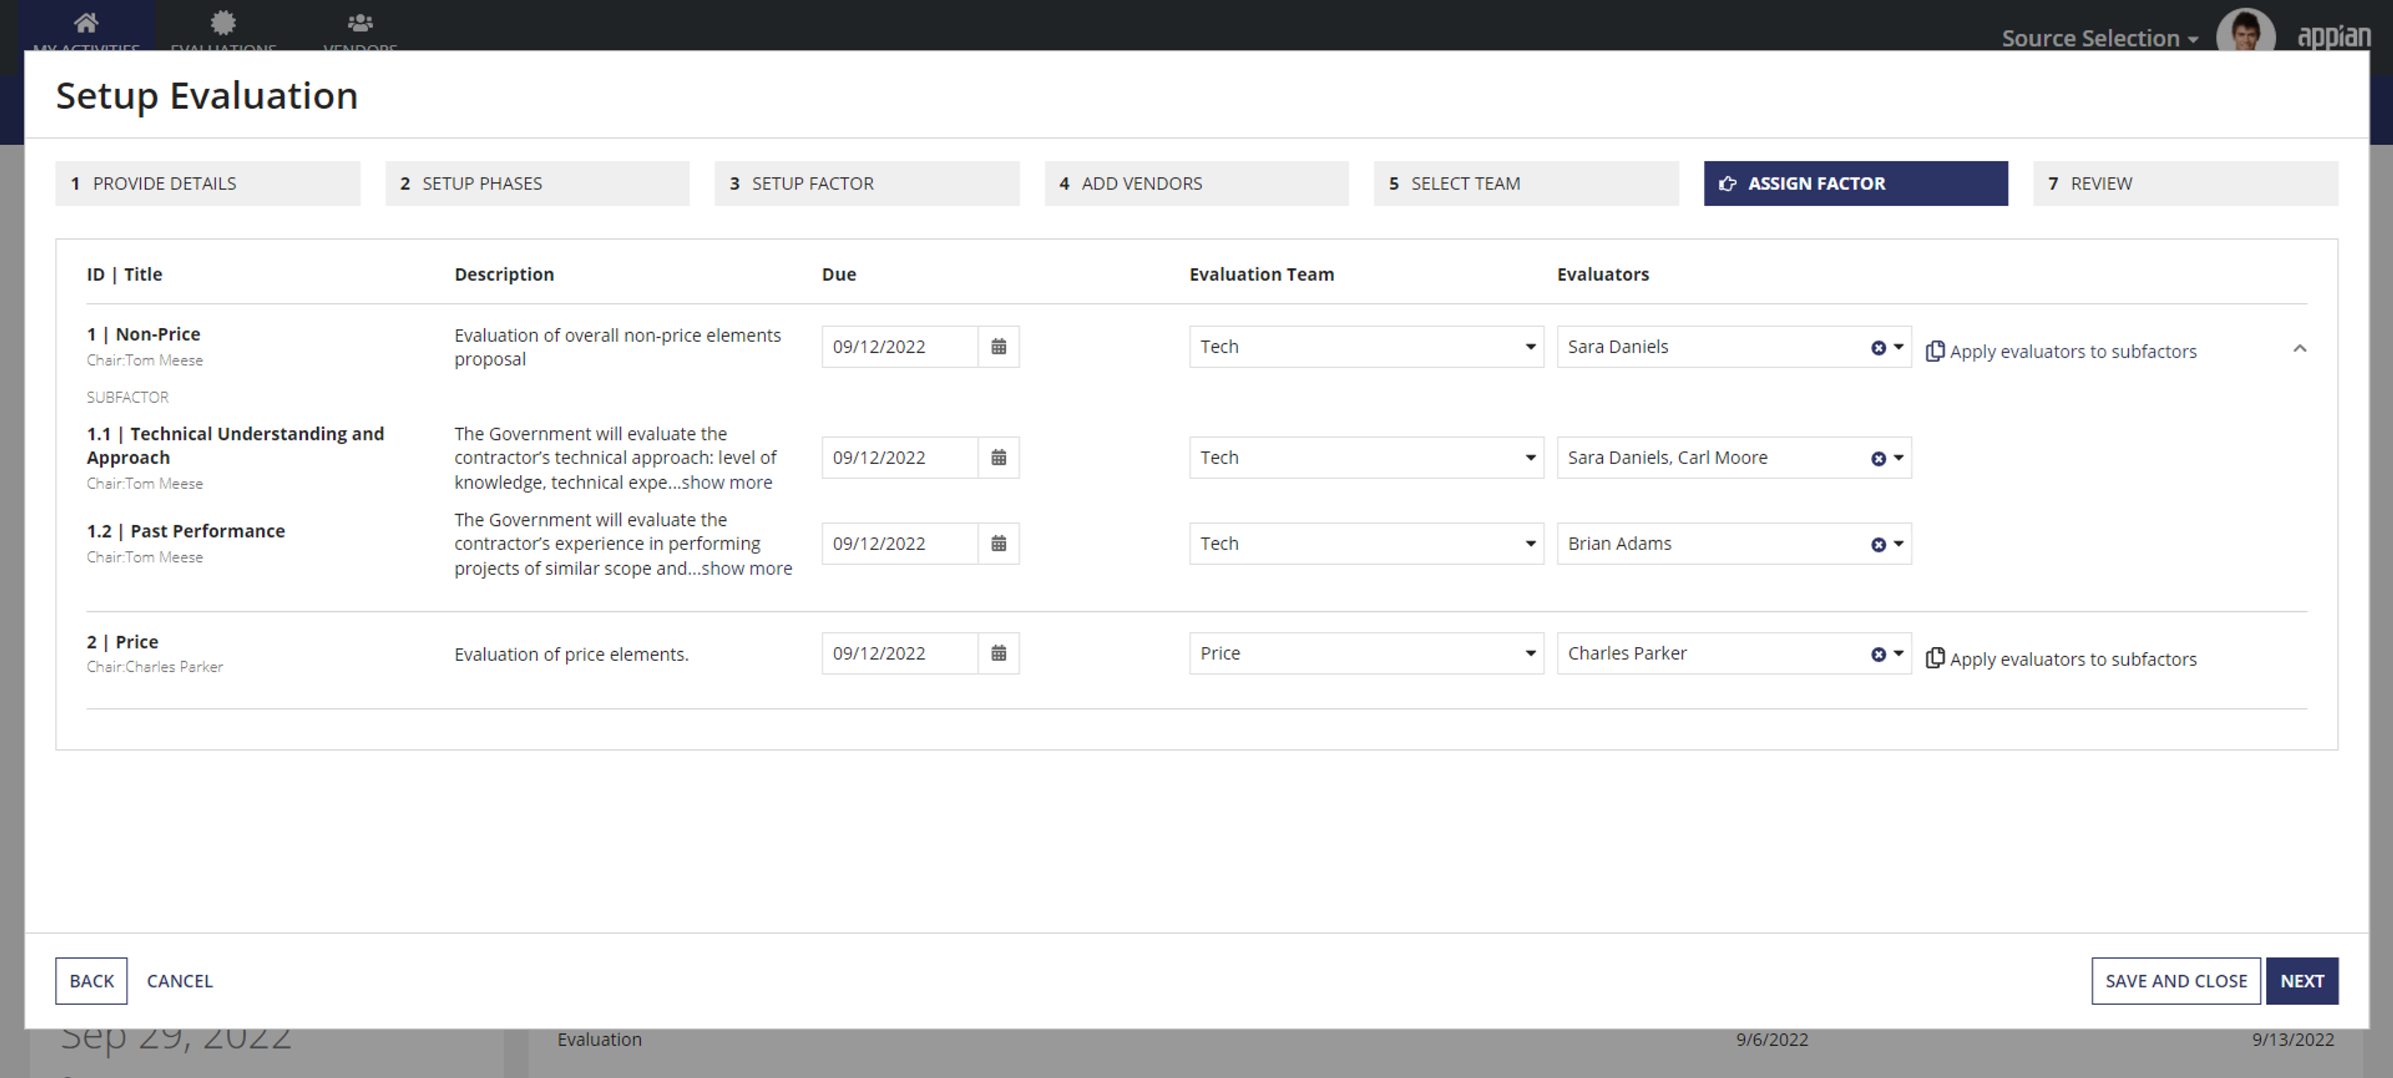
Task: Go to step 7 Review
Action: point(2185,183)
